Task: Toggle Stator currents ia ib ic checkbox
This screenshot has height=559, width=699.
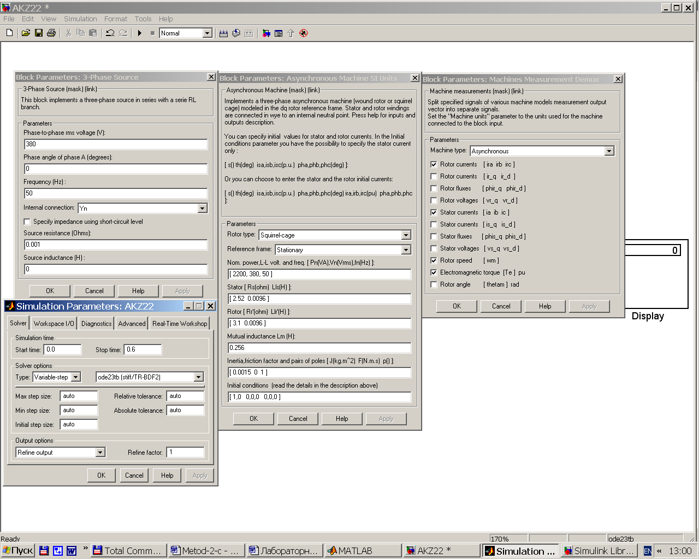Action: click(434, 212)
